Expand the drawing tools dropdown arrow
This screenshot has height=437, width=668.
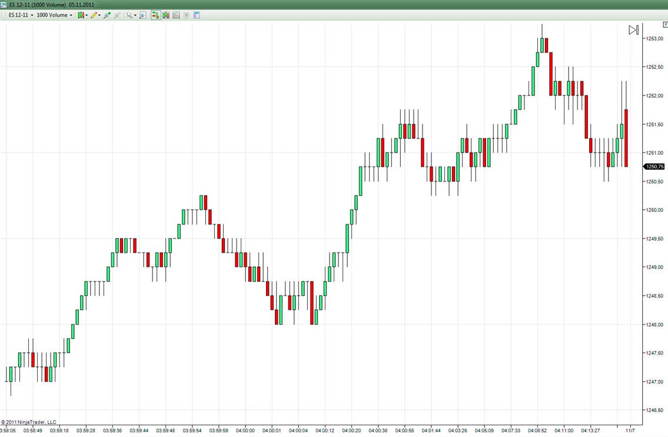click(x=99, y=15)
